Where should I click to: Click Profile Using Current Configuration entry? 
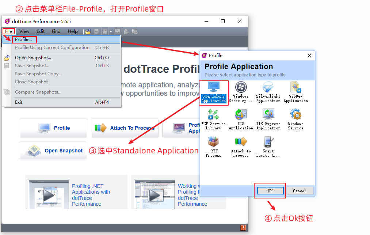click(x=61, y=48)
